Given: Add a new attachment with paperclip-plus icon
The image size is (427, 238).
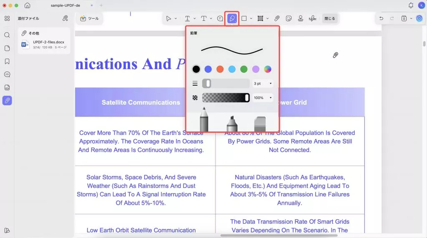Looking at the screenshot, I should click(65, 18).
